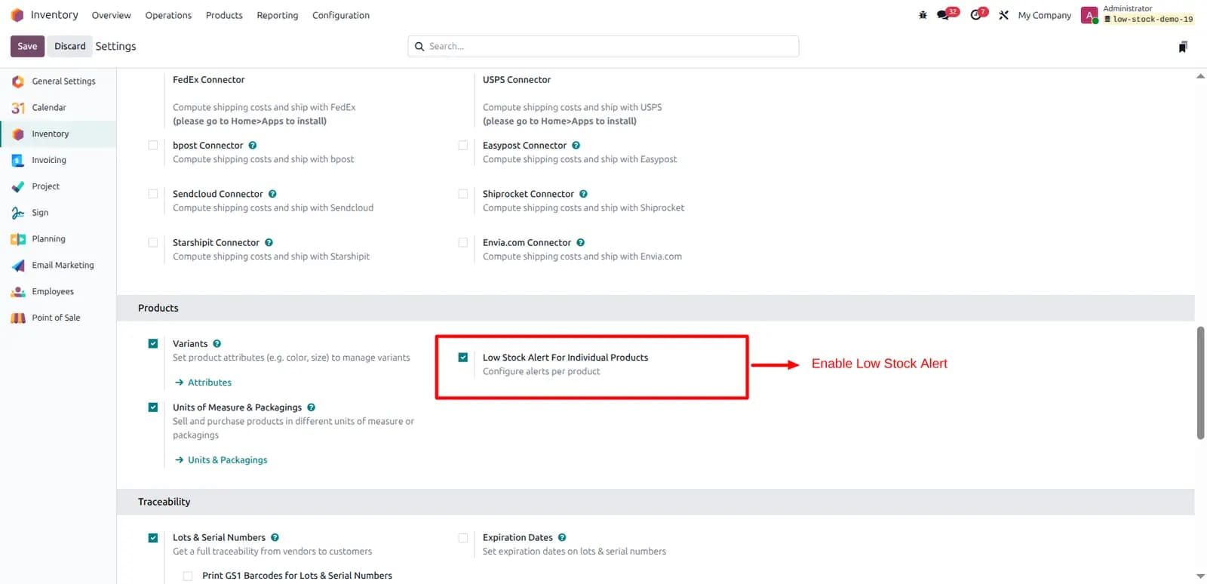Click the settings Search field
This screenshot has height=584, width=1207.
[603, 46]
